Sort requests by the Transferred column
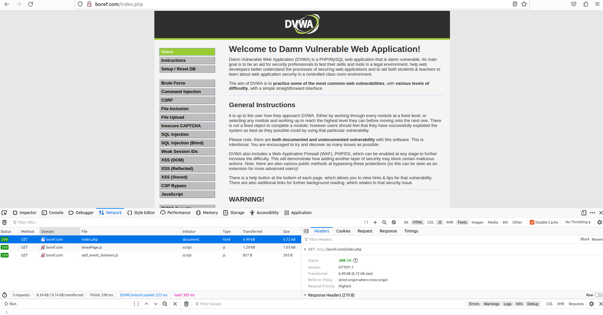The height and width of the screenshot is (315, 603). tap(261, 231)
